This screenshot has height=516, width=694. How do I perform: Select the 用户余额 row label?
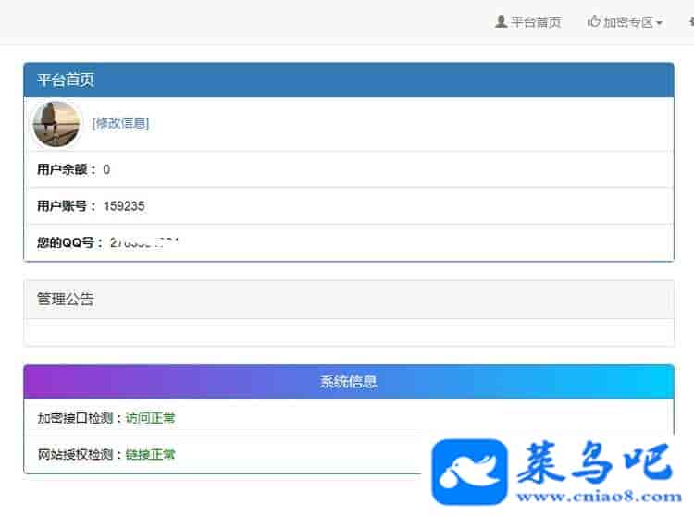pos(67,169)
